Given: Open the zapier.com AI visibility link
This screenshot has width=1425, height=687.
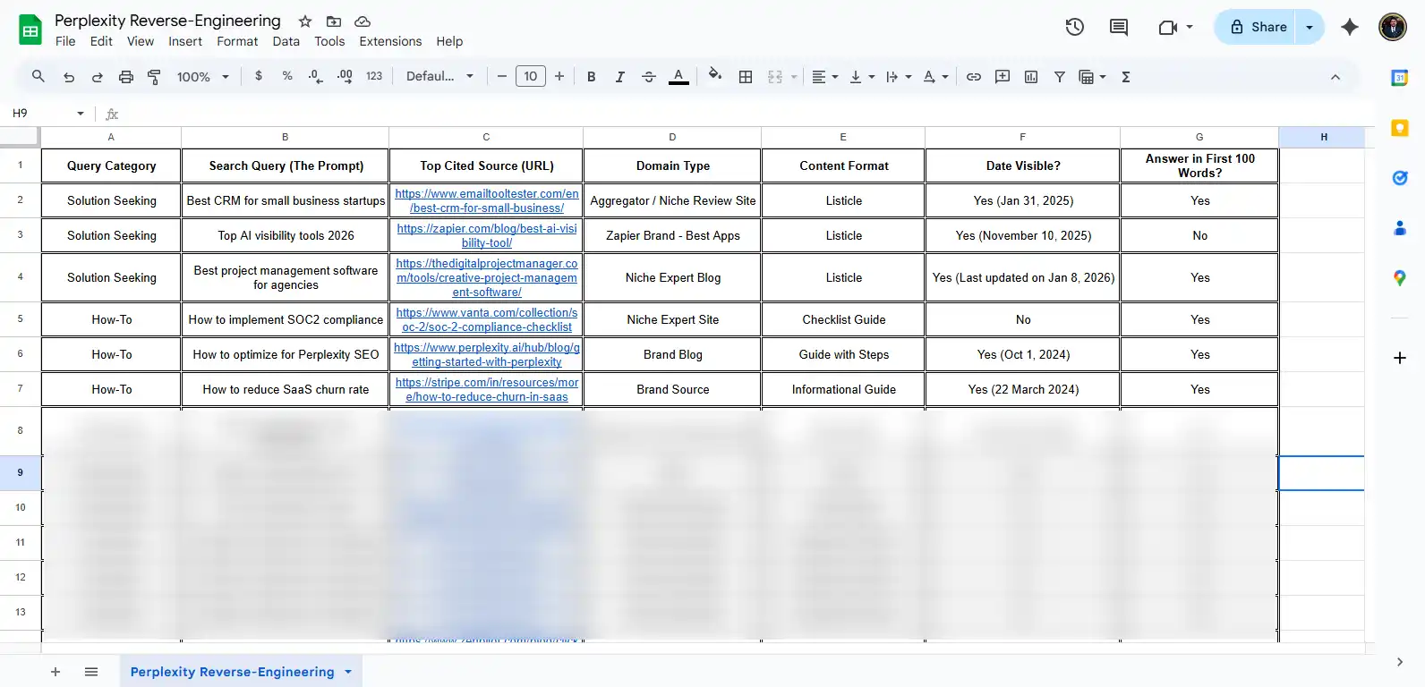Looking at the screenshot, I should [487, 235].
